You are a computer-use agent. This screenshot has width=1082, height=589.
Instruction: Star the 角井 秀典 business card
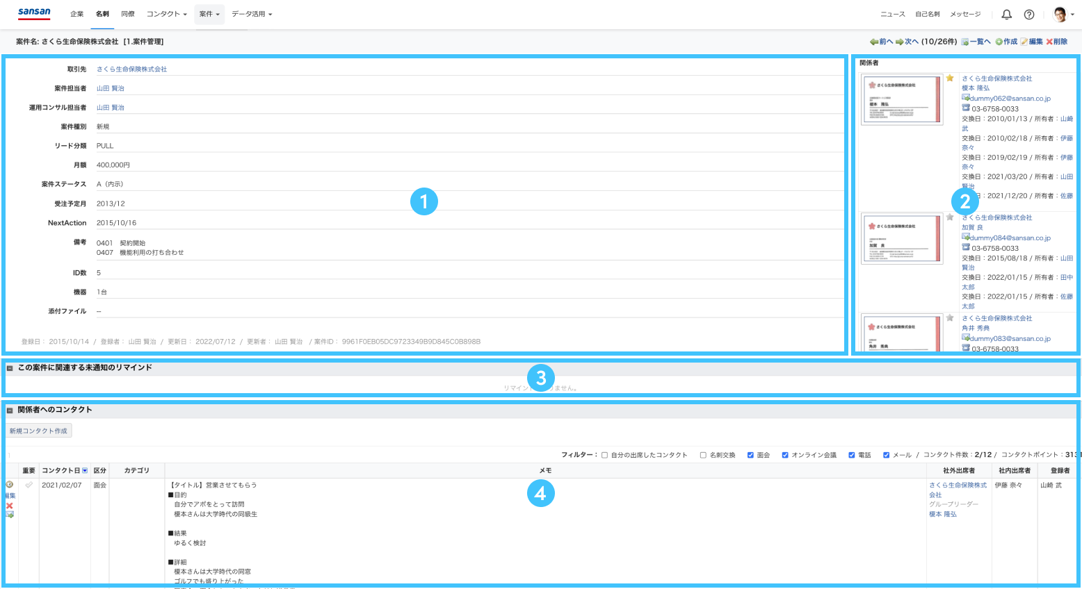(x=950, y=317)
